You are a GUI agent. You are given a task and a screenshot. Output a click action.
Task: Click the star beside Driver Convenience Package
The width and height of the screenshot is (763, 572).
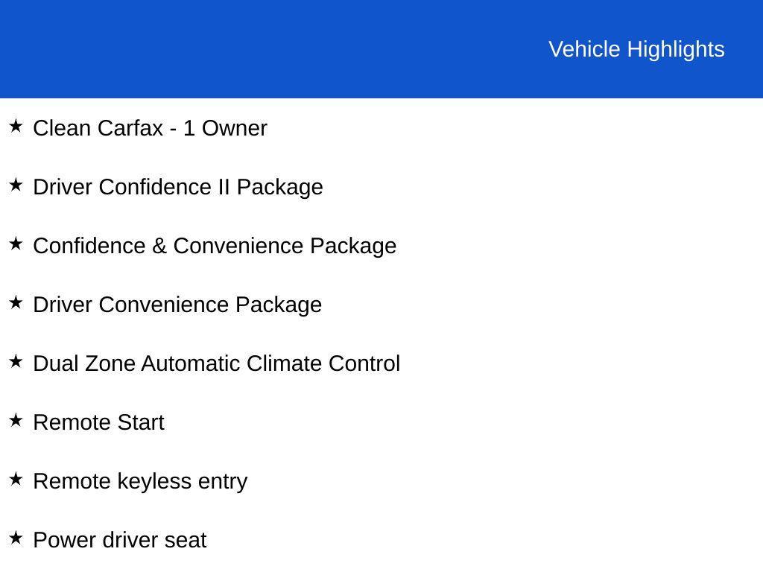(x=16, y=303)
